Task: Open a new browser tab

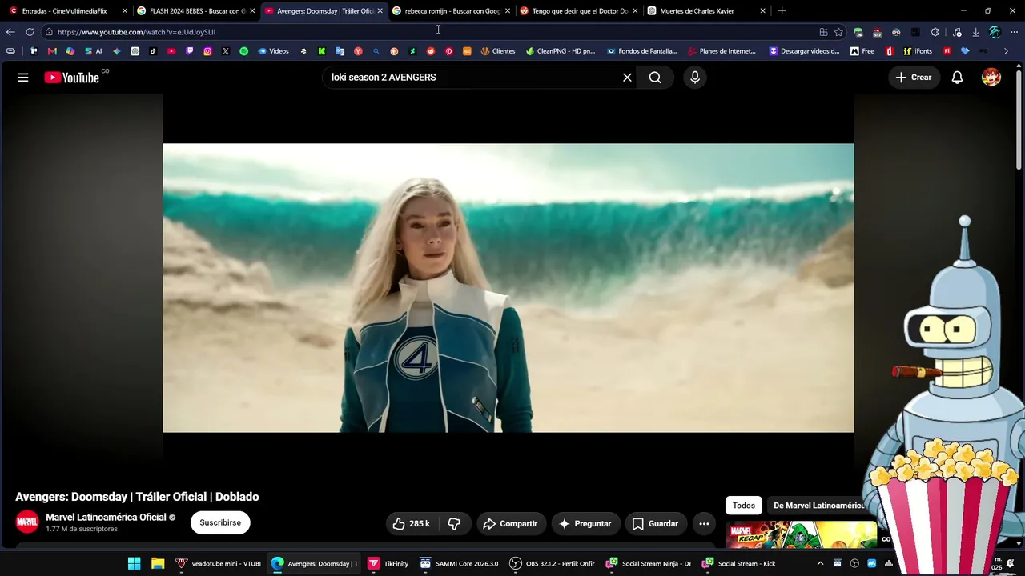Action: point(782,11)
